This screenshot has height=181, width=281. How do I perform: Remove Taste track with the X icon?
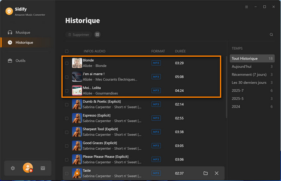[x=217, y=173]
